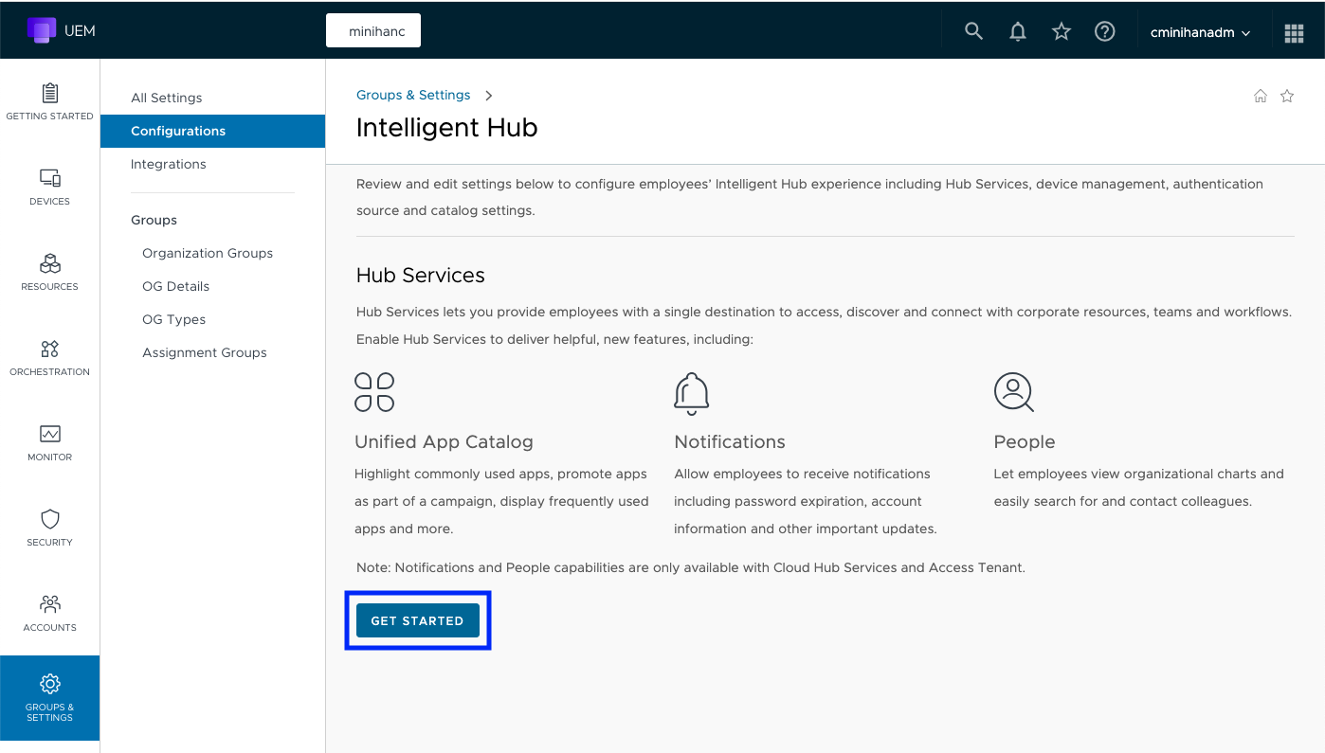Open Monitor in the left sidebar
Image resolution: width=1325 pixels, height=753 pixels.
pyautogui.click(x=49, y=442)
